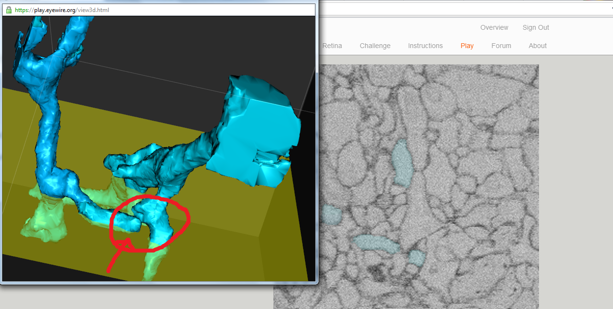The image size is (613, 309).
Task: Open the About page
Action: (x=537, y=46)
